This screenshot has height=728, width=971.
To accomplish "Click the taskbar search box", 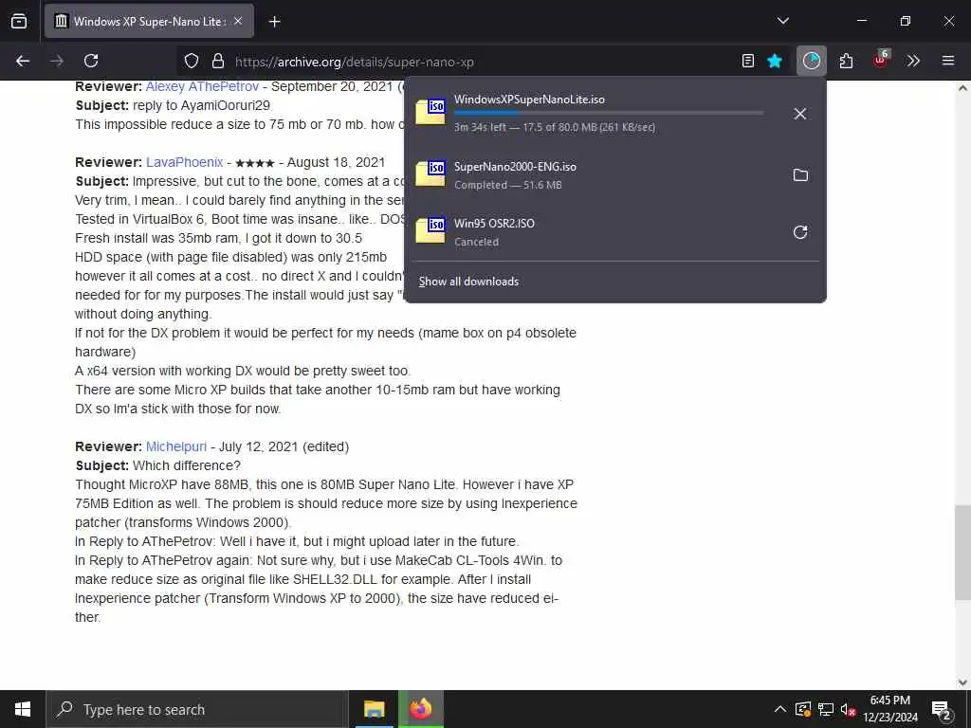I will click(x=197, y=709).
